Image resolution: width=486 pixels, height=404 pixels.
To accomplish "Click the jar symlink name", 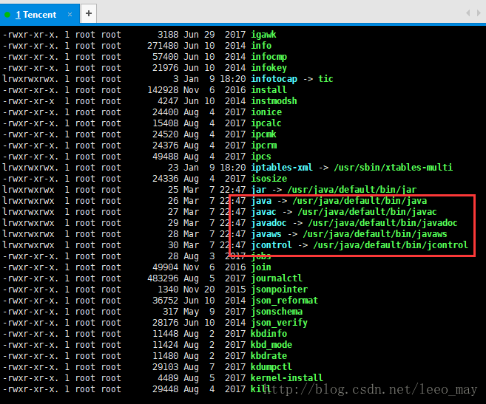I will coord(258,190).
